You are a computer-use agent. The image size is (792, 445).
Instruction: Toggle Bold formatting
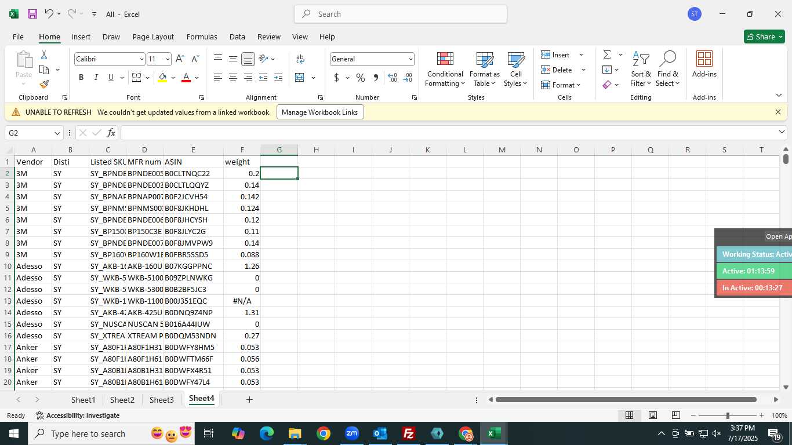click(81, 78)
